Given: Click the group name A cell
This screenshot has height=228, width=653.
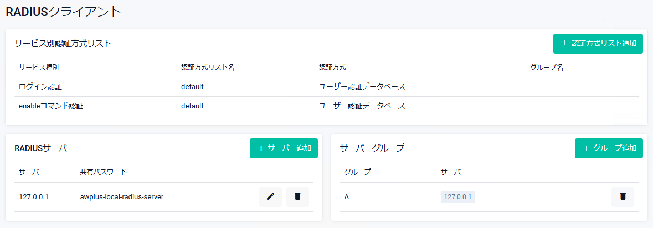Looking at the screenshot, I should pos(347,196).
